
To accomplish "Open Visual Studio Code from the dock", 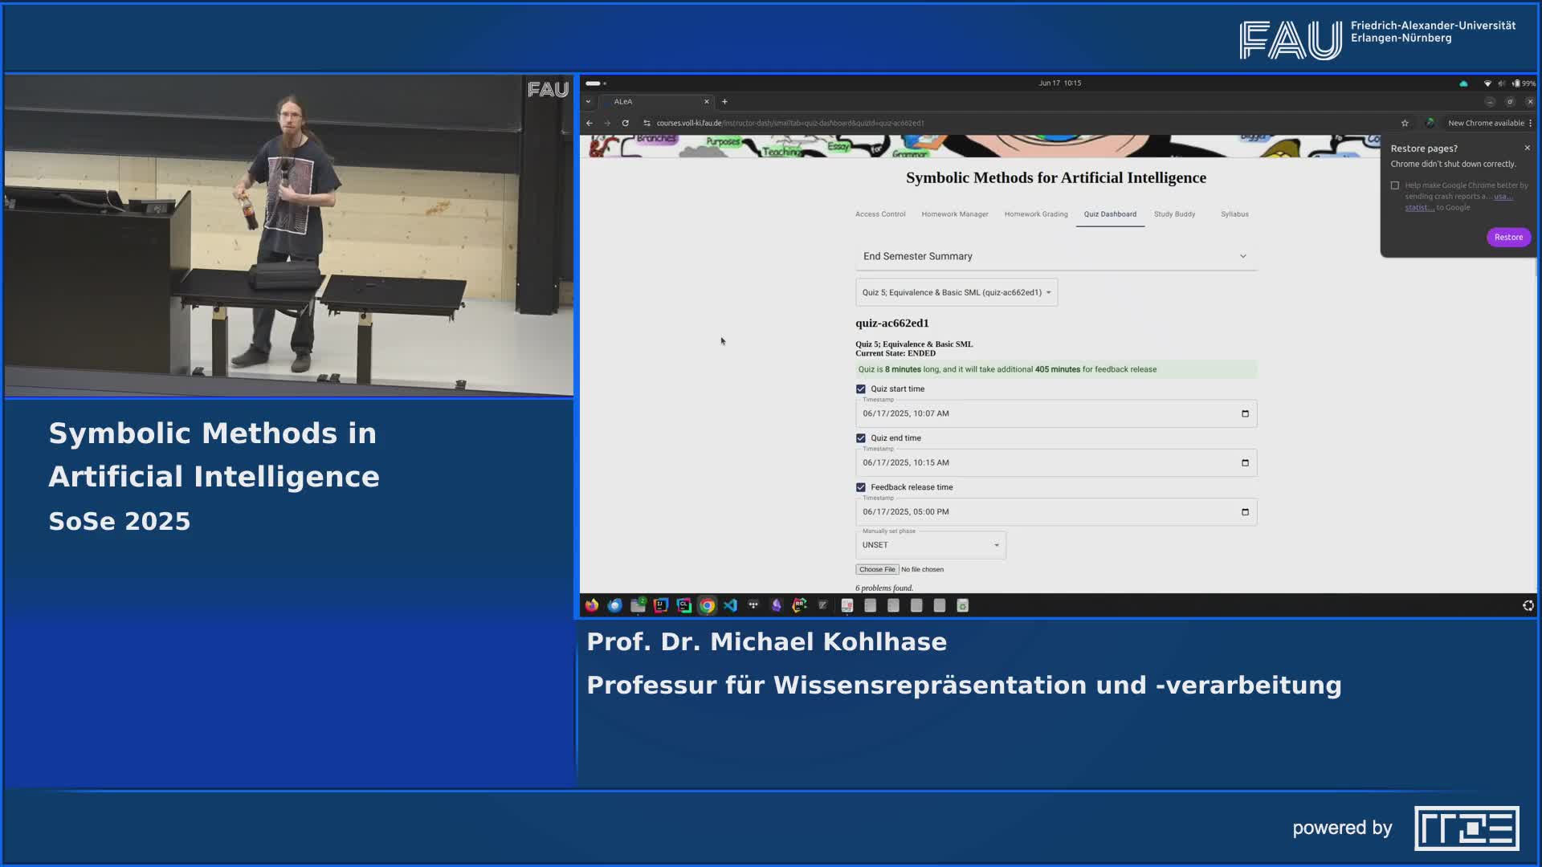I will tap(730, 605).
